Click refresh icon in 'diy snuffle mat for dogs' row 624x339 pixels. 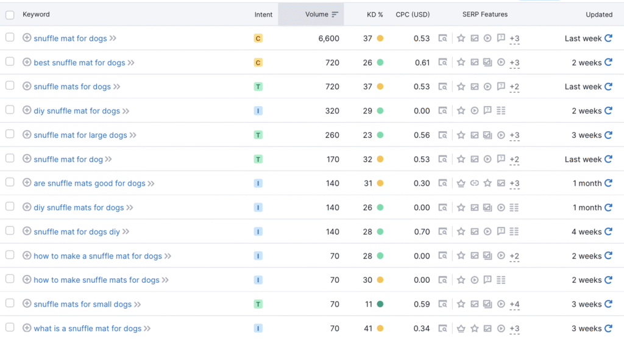(608, 111)
